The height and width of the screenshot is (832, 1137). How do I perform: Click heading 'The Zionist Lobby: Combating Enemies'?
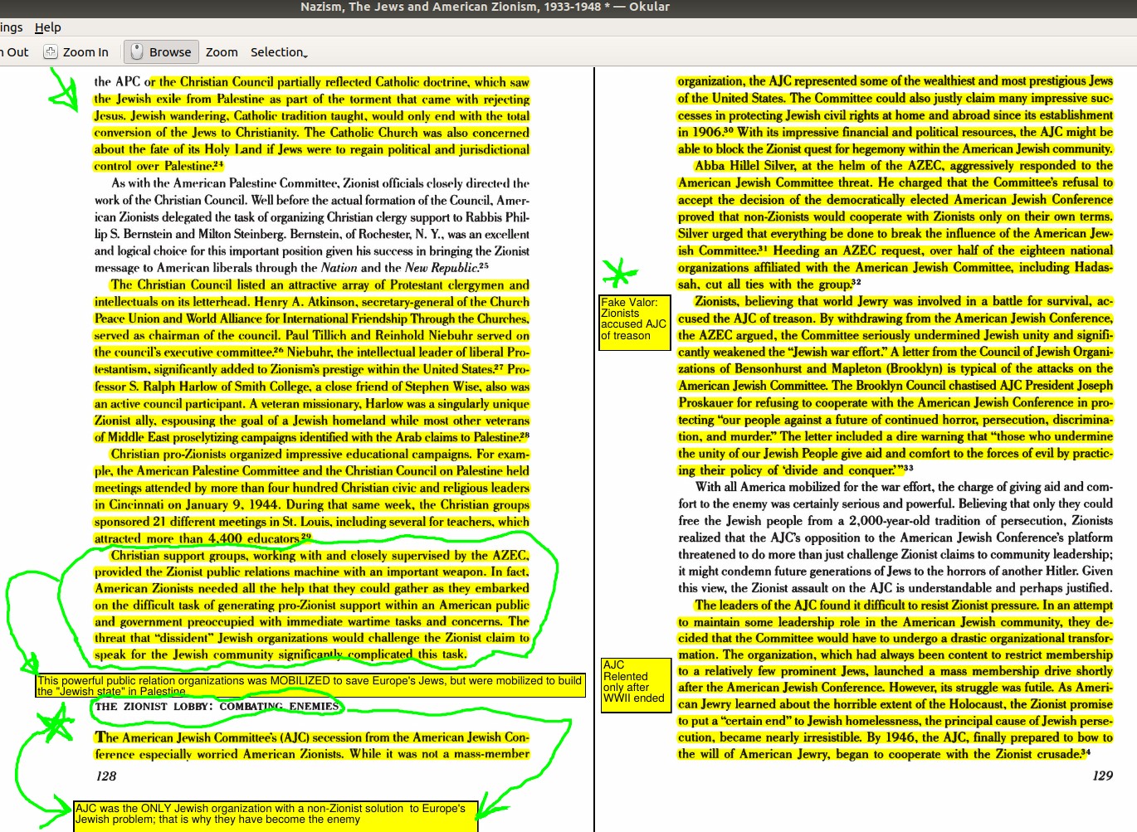click(217, 707)
